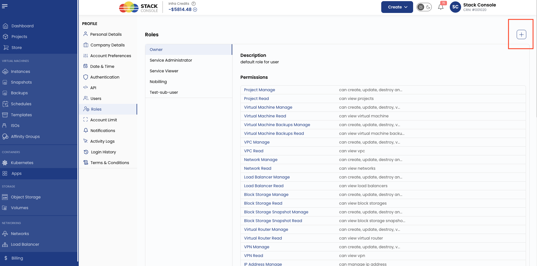Screen dimensions: 537x266
Task: Click the Load Balancer icon
Action: (5, 244)
